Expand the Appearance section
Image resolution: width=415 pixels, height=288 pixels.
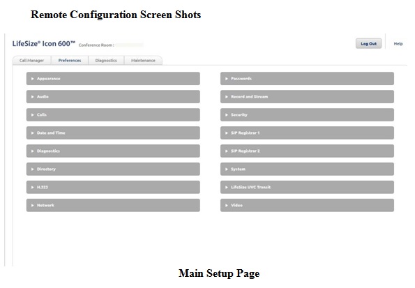[113, 79]
